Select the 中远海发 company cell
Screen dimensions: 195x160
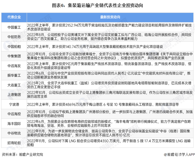14,66
